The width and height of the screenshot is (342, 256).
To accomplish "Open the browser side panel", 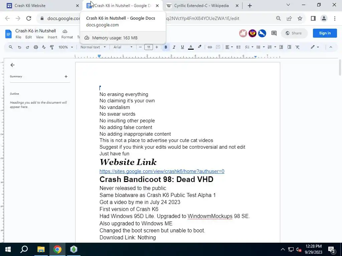I will pos(313,19).
